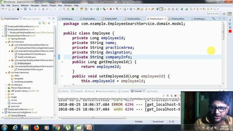
Task: Collapse src/main/java folder
Action: (6, 42)
